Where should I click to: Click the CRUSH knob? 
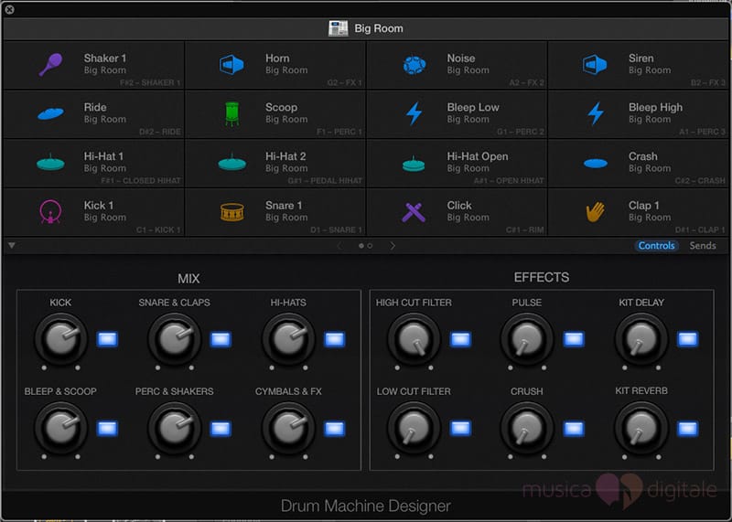(x=527, y=428)
